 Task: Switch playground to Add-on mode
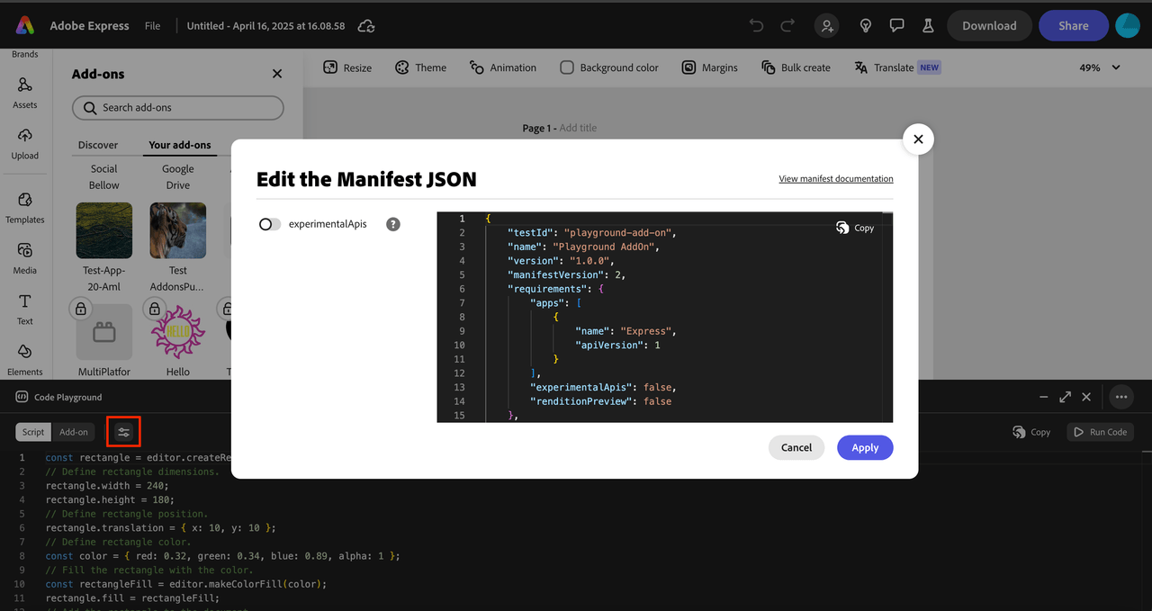(74, 432)
